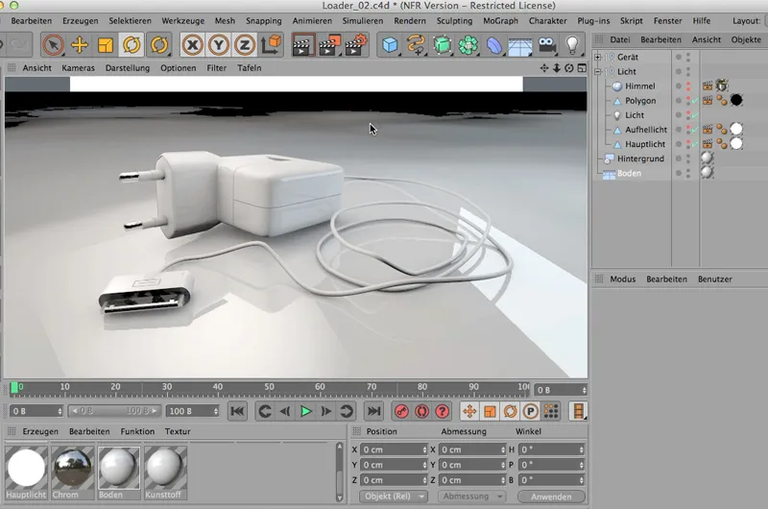Toggle the X axis lock
Screen dimensions: 768x509
pos(193,45)
